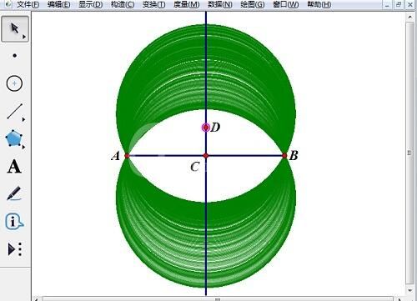The width and height of the screenshot is (417, 301).
Task: Select the Compass circle tool
Action: [x=14, y=83]
